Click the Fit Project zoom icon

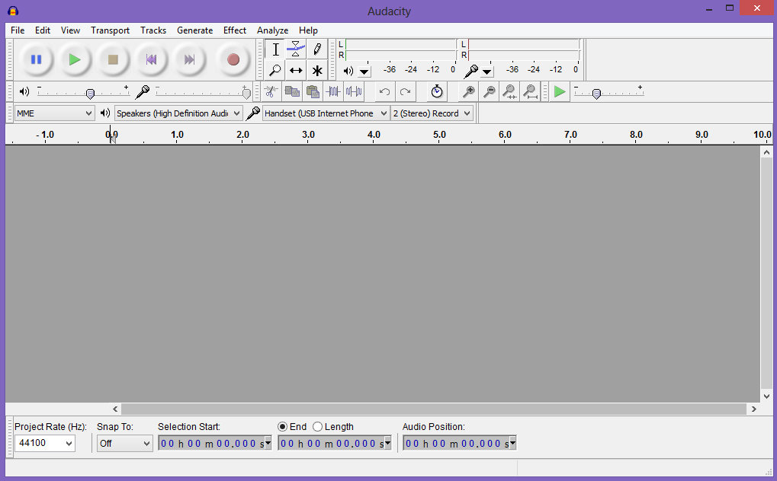530,91
